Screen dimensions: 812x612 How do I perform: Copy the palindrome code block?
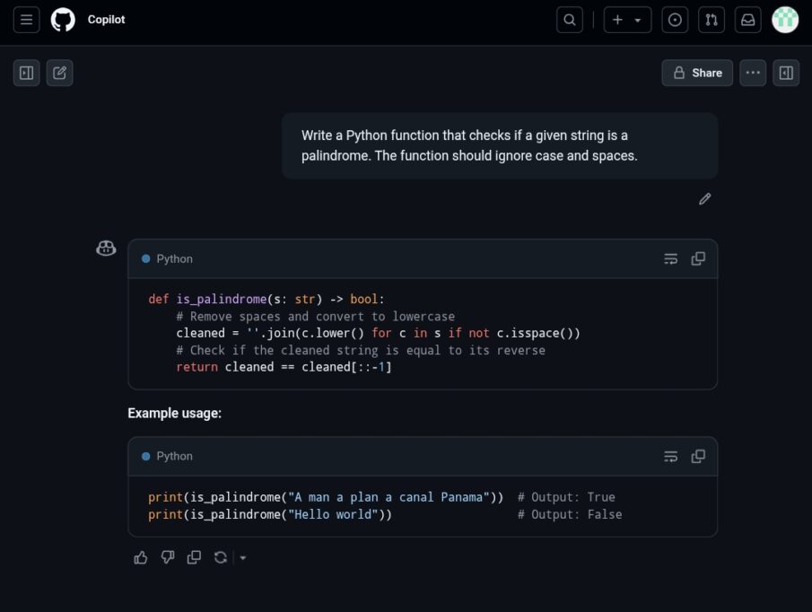tap(698, 258)
